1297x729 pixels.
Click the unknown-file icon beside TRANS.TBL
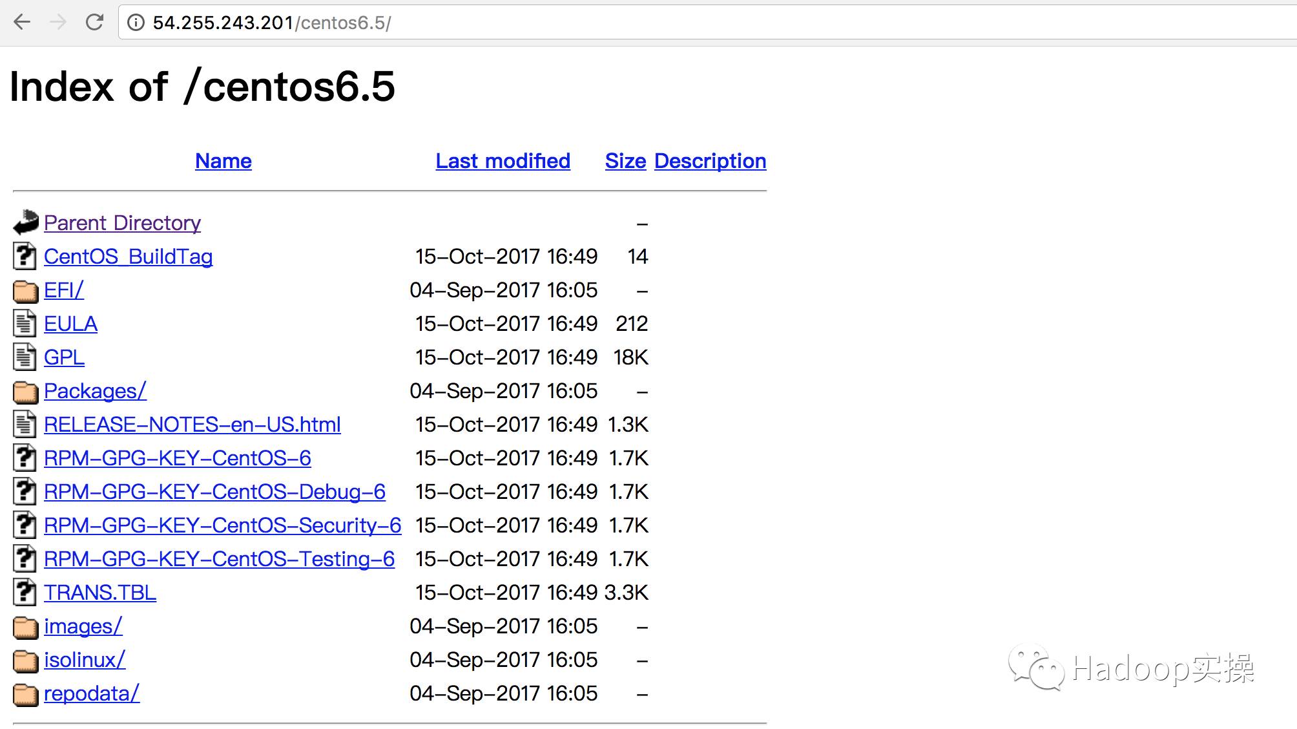pyautogui.click(x=25, y=593)
